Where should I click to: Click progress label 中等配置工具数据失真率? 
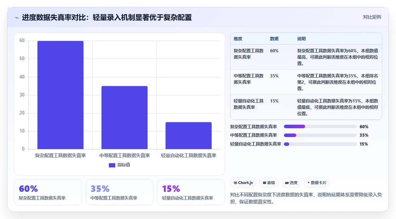tap(253, 135)
